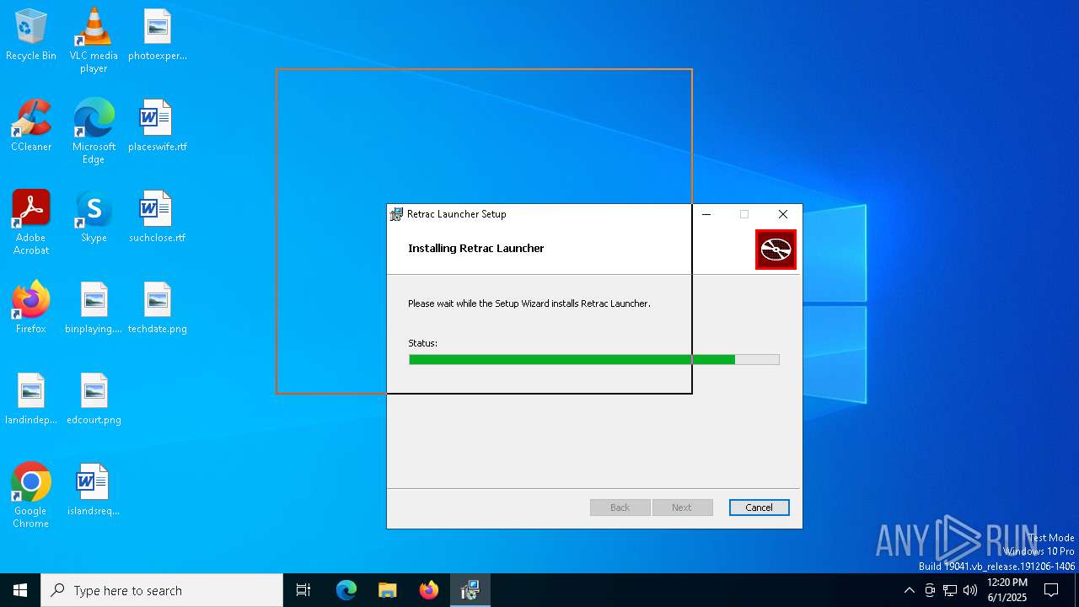Select landindep... image file icon
Screen dimensions: 1079x607
coord(31,400)
